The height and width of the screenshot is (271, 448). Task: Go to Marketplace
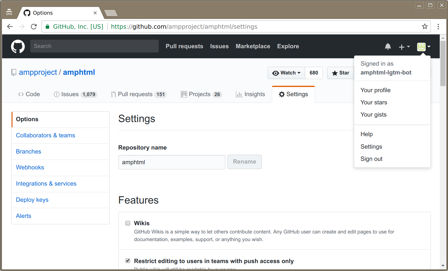pos(253,46)
